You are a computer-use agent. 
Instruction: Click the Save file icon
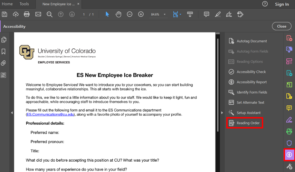(x=4, y=14)
